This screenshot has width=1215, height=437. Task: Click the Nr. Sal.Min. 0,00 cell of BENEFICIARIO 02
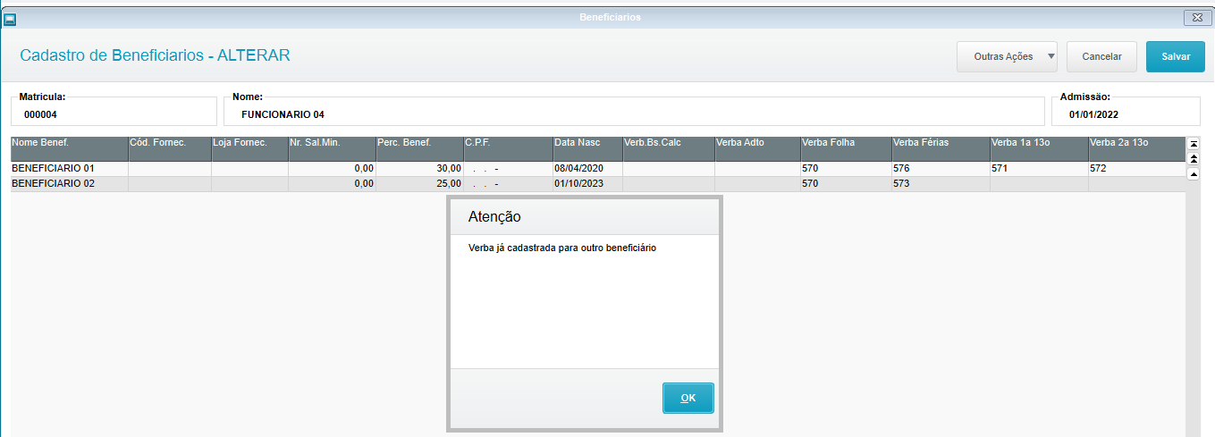coord(332,183)
